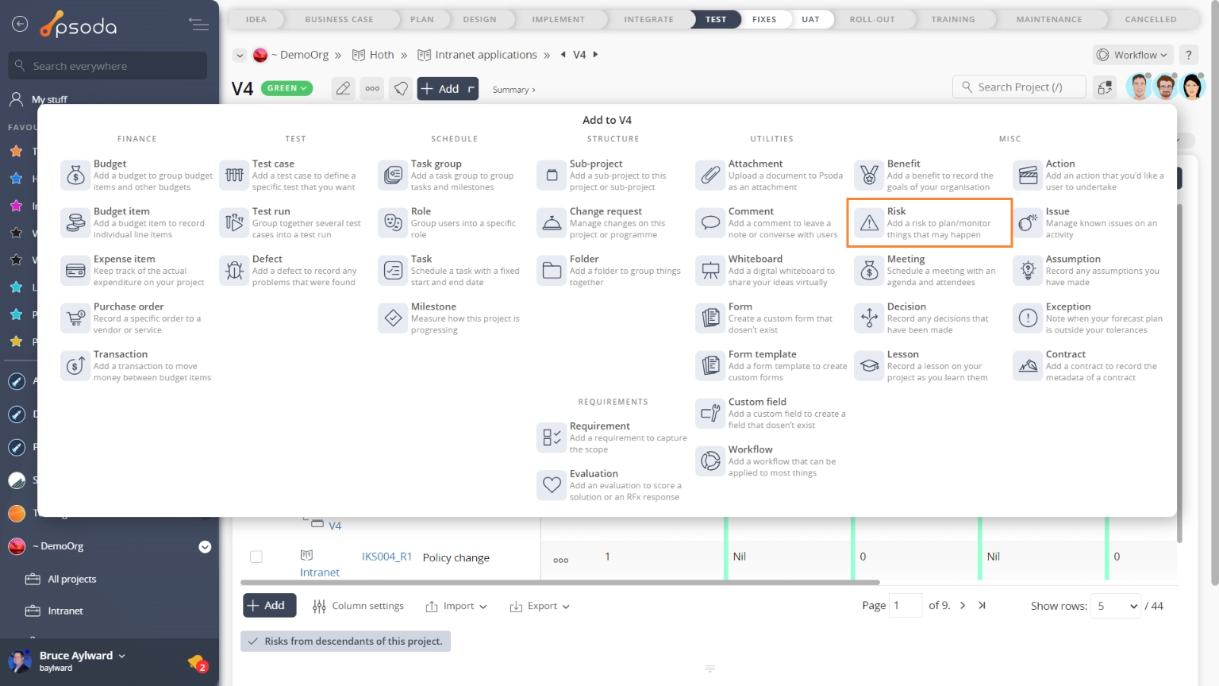Open the GREEN status dropdown

286,88
